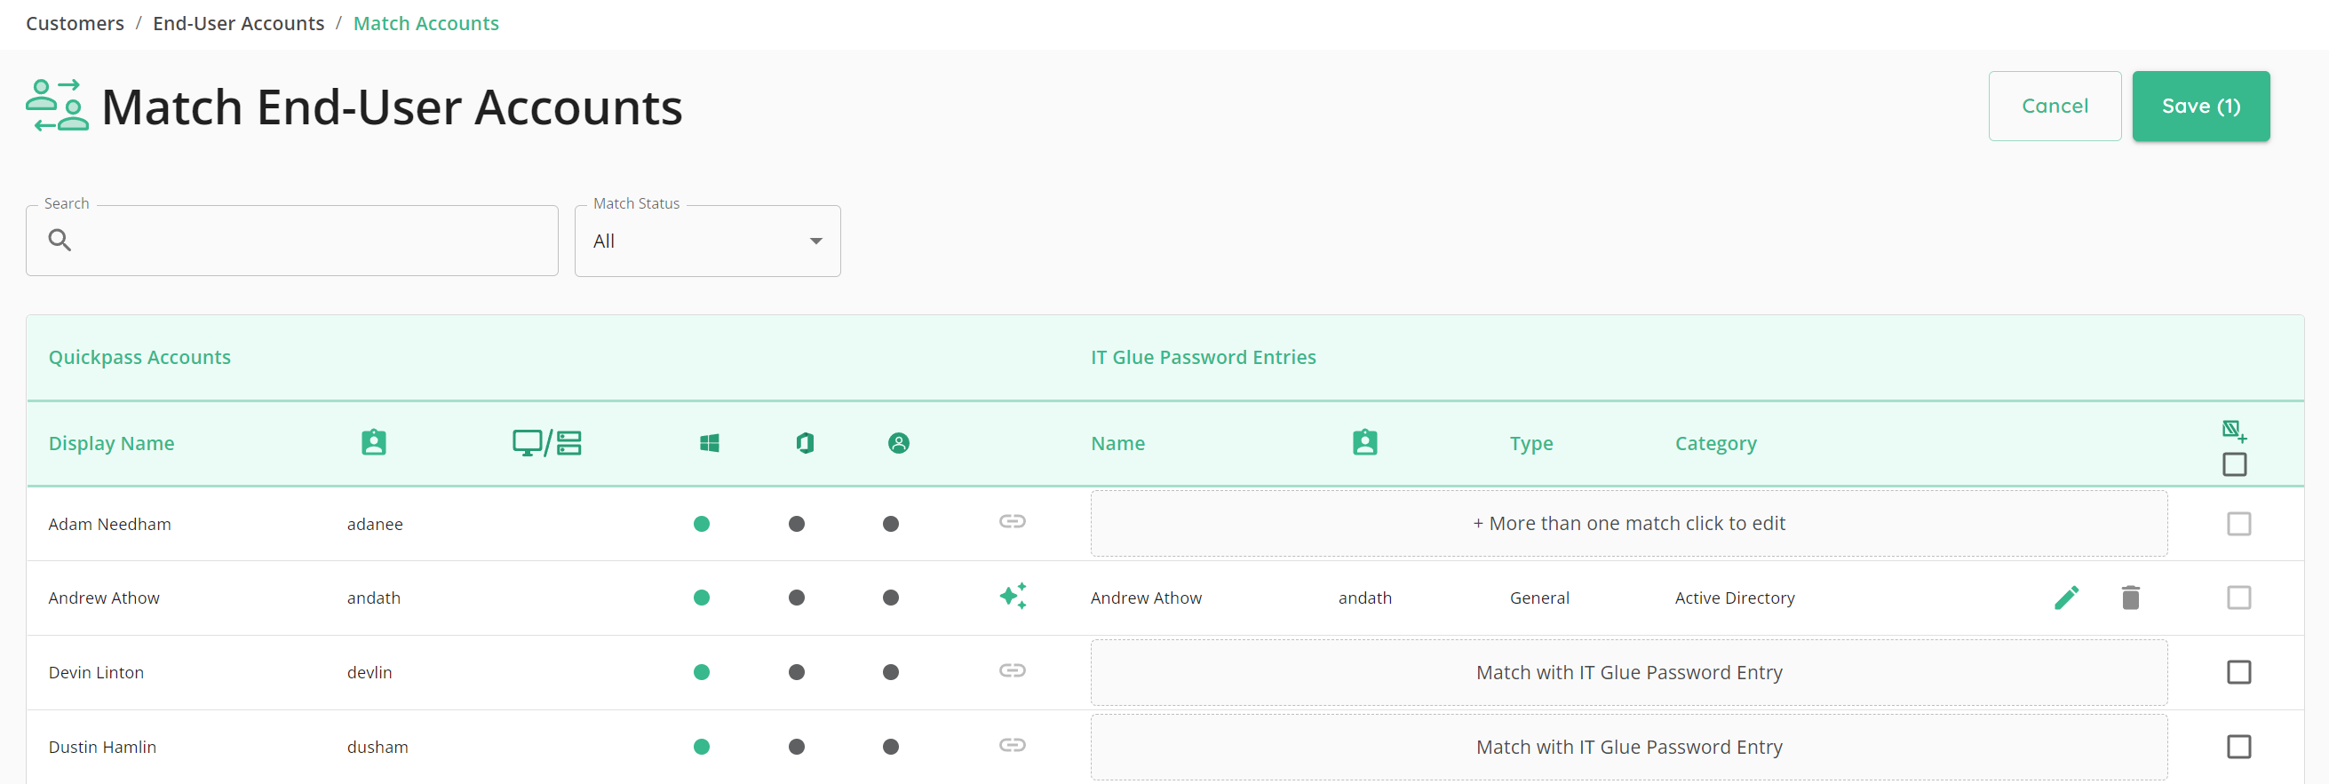Click Andrew Athow's gray Office 365 status dot
The width and height of the screenshot is (2329, 784).
point(797,598)
